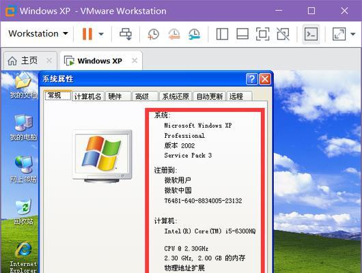Open the 常规 tab in System Properties
Image resolution: width=362 pixels, height=273 pixels.
(58, 96)
